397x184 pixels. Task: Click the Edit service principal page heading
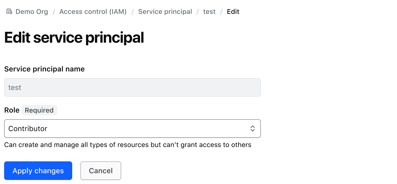point(74,38)
